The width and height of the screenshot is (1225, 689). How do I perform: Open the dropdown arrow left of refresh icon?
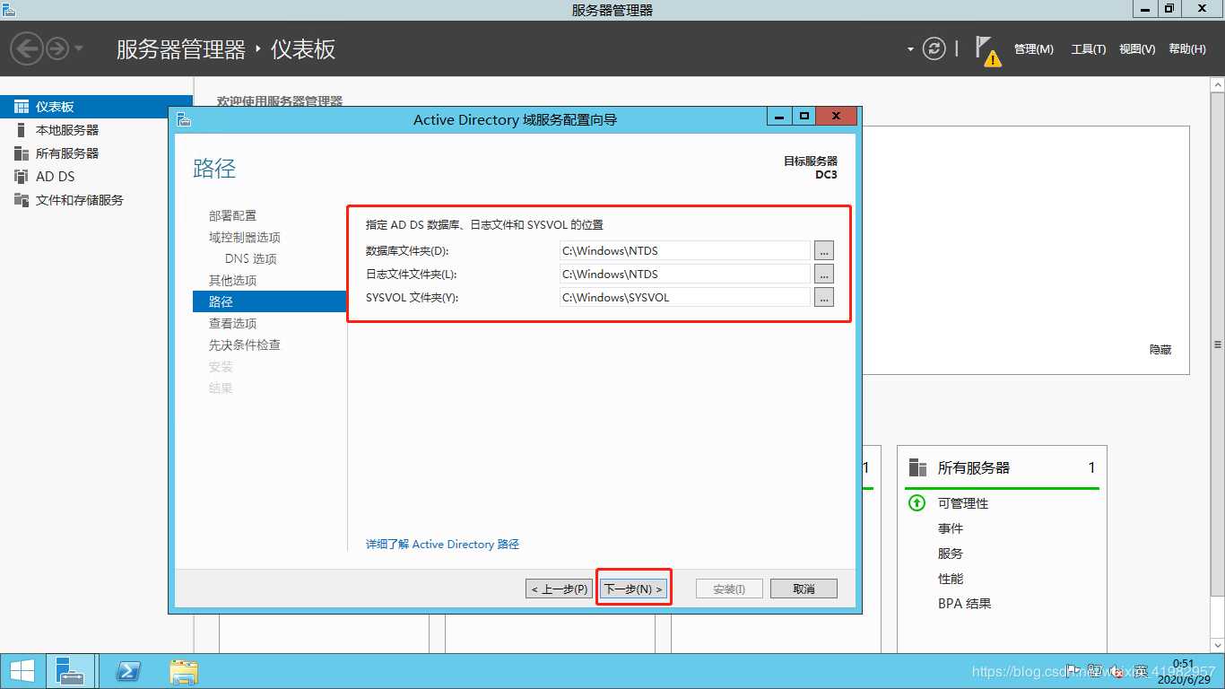coord(910,49)
